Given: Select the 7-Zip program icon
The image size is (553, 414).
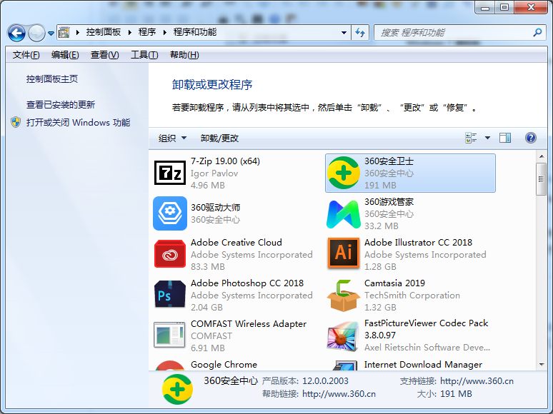Looking at the screenshot, I should coord(169,173).
